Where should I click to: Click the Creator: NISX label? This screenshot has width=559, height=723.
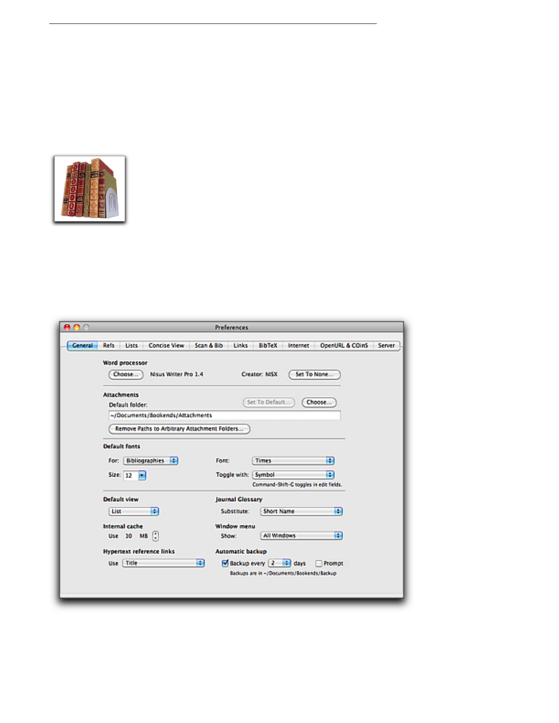[x=260, y=374]
